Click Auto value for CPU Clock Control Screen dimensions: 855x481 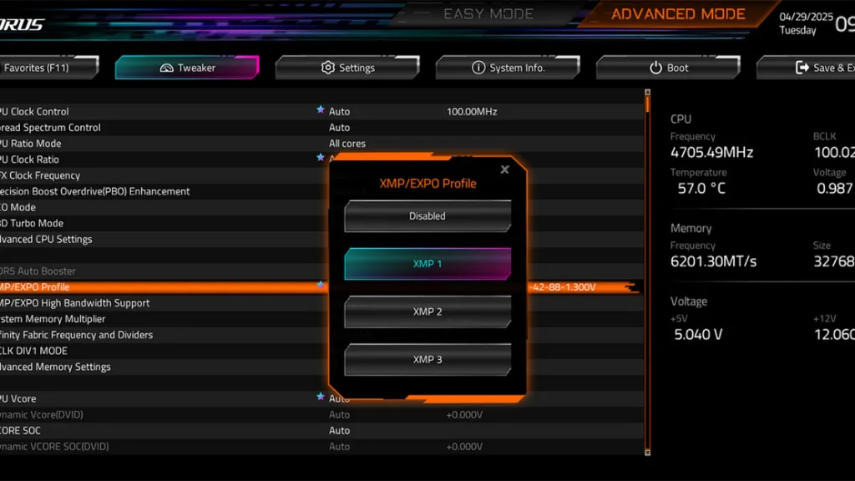[339, 111]
